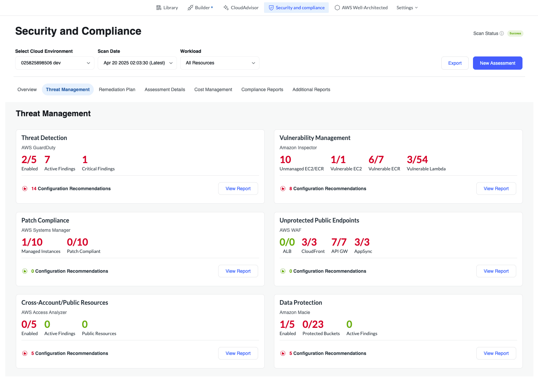Viewport: 538px width, 381px height.
Task: Click 7 Active Findings in Threat Detection
Action: pos(60,163)
